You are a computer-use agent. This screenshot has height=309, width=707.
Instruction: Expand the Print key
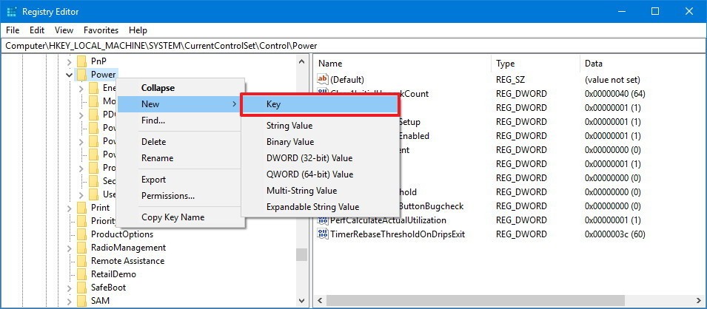(x=69, y=208)
